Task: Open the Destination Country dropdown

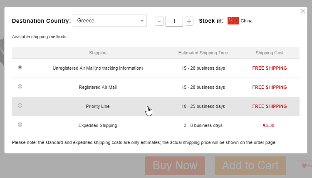Action: click(109, 21)
